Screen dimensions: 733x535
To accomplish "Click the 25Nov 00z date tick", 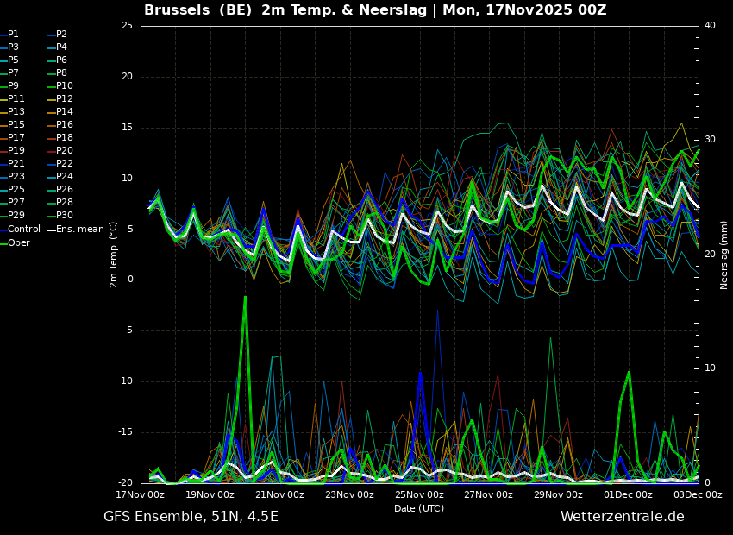I will click(x=419, y=495).
